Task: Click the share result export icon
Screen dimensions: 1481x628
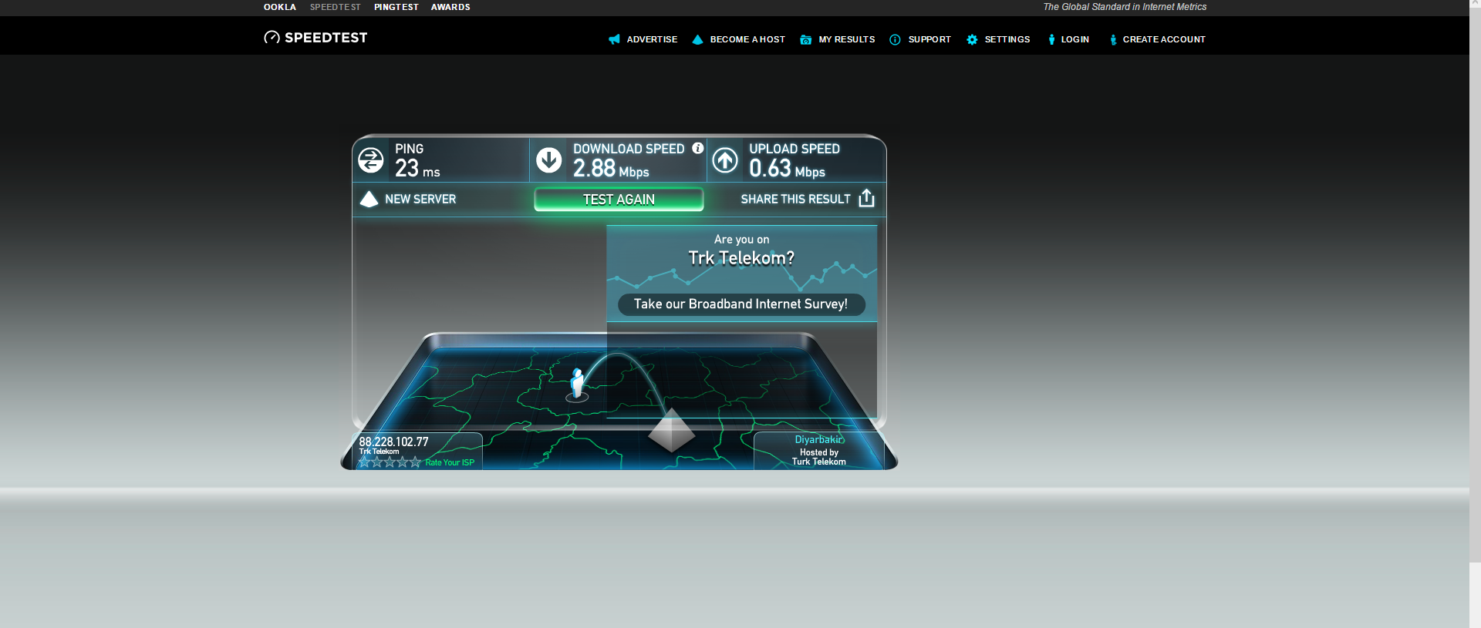Action: 867,198
